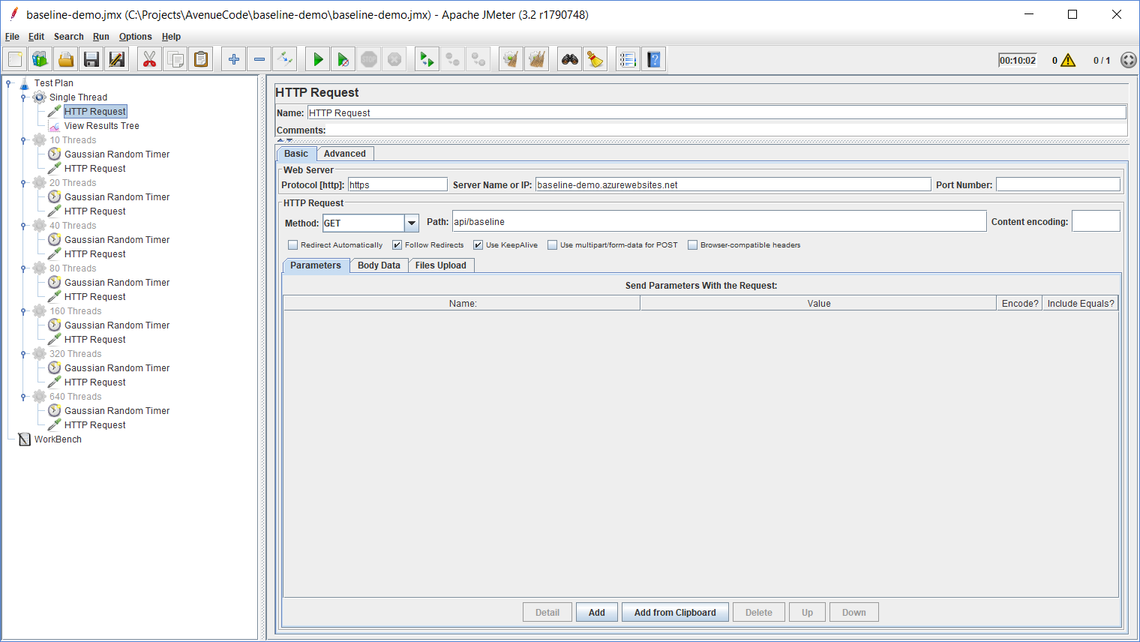Collapse the 20 Threads node handle
The image size is (1140, 642).
[x=24, y=183]
